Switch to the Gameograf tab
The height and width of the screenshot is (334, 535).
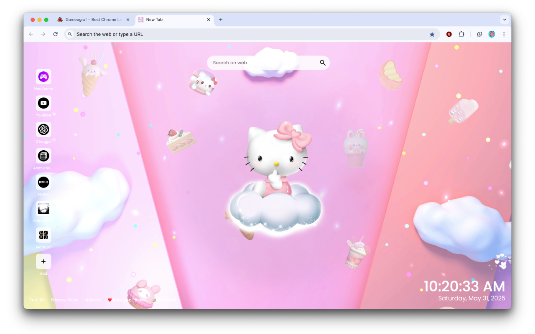(93, 20)
